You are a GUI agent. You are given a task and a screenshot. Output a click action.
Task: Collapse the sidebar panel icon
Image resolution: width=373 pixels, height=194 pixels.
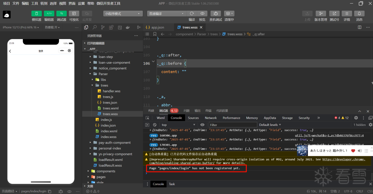139,27
